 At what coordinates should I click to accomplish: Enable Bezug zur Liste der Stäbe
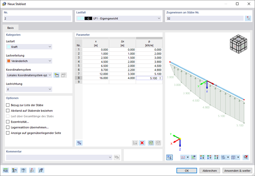coord(8,105)
